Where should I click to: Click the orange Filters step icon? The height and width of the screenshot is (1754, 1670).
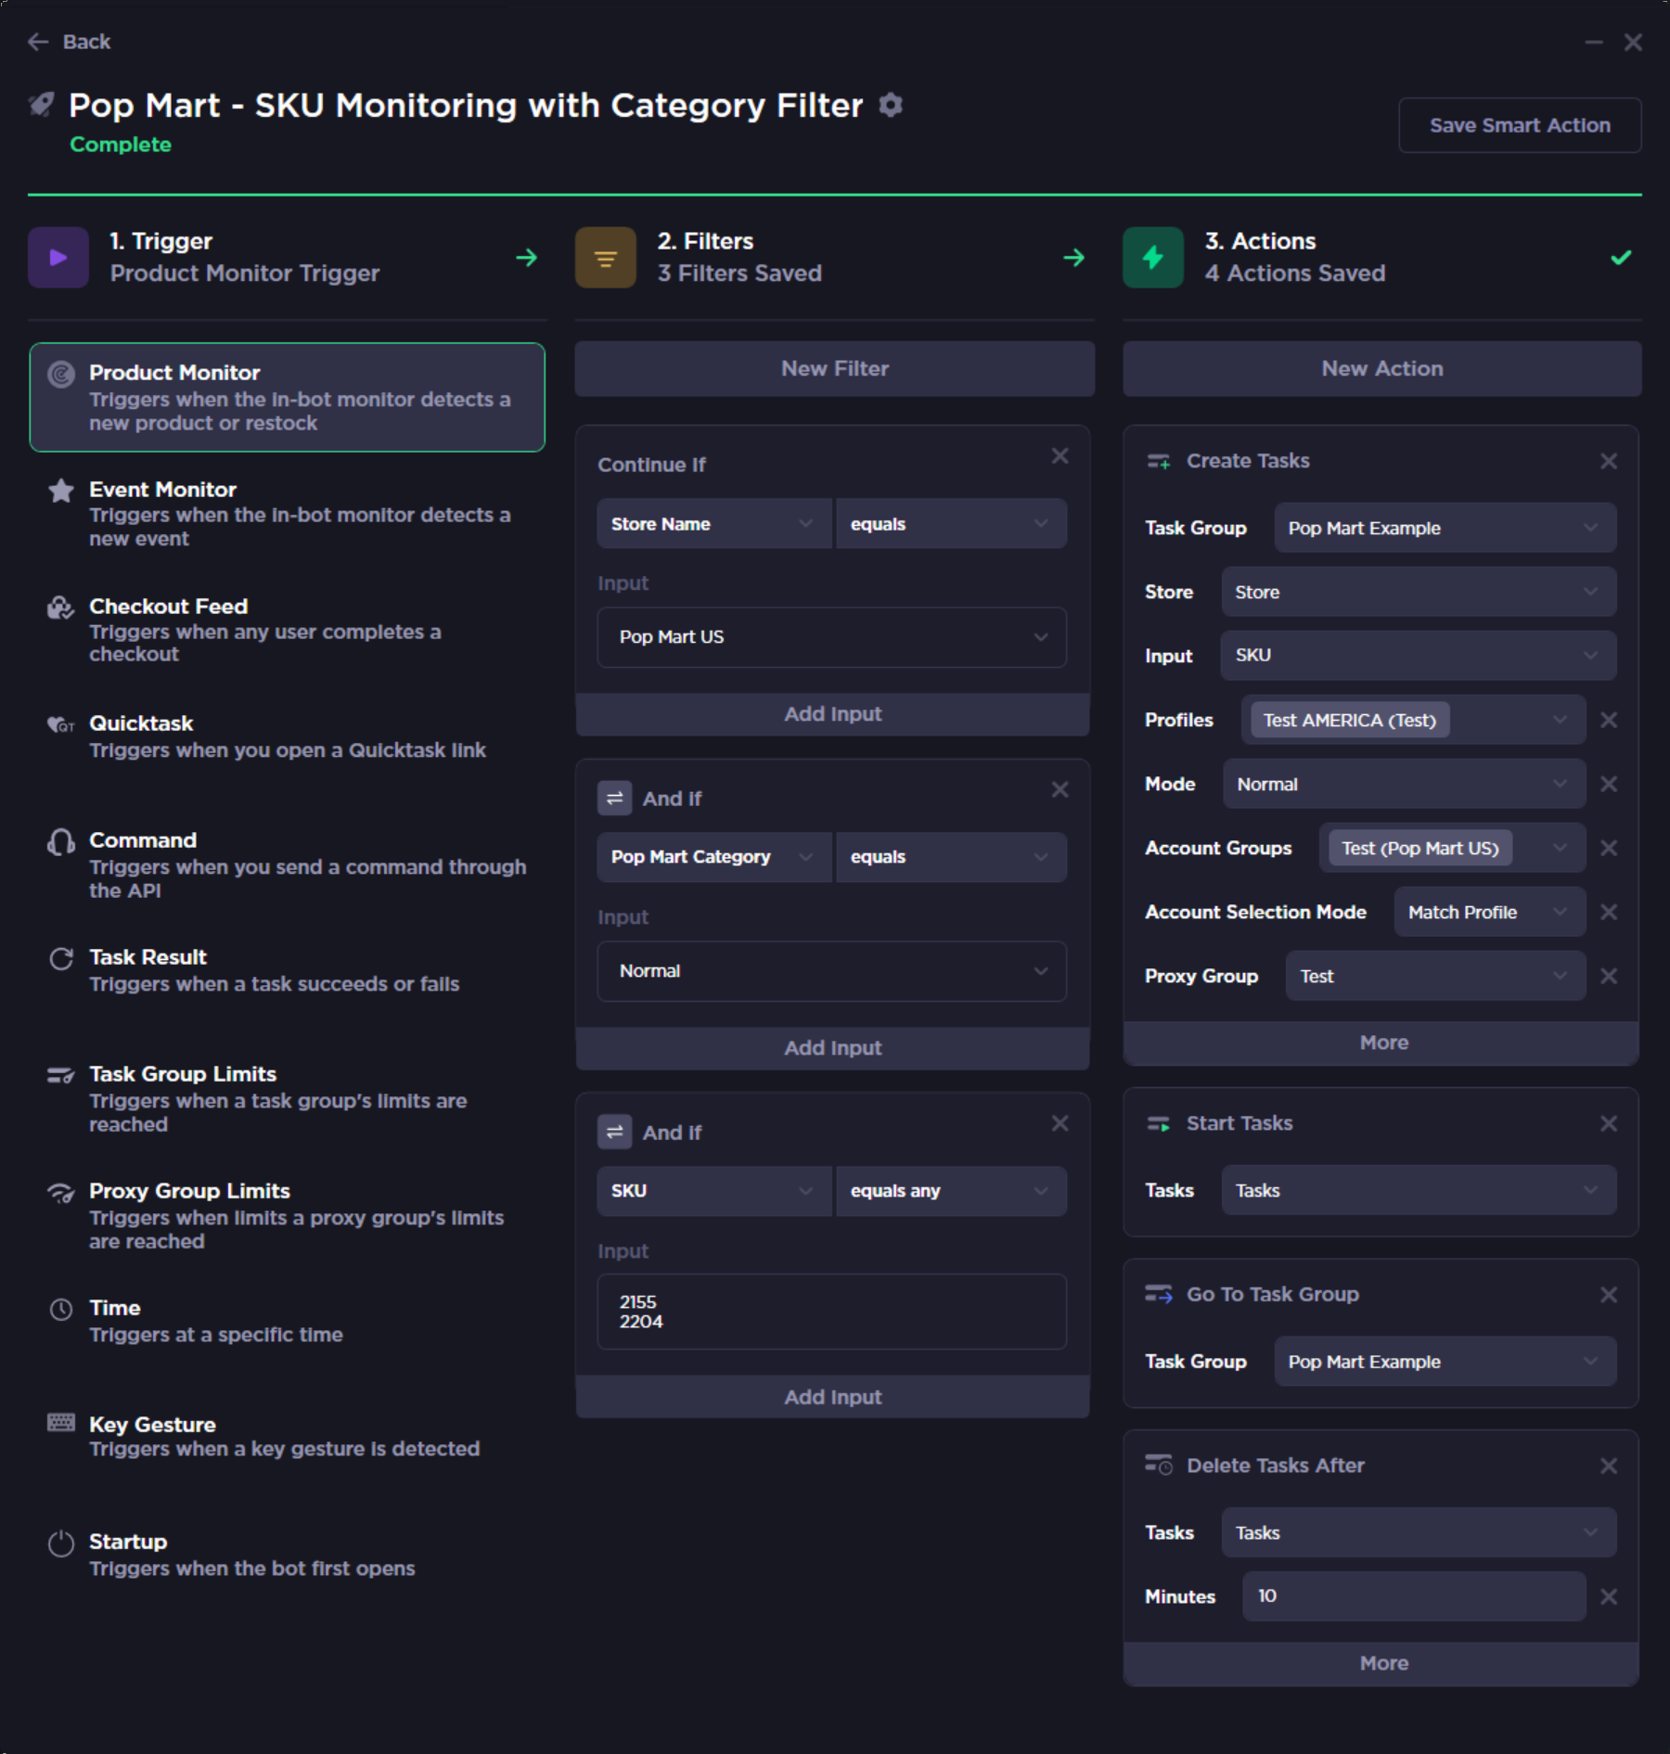pyautogui.click(x=606, y=257)
